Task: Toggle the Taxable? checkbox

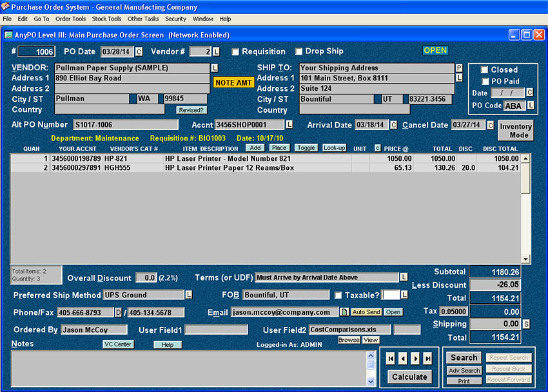Action: 338,295
